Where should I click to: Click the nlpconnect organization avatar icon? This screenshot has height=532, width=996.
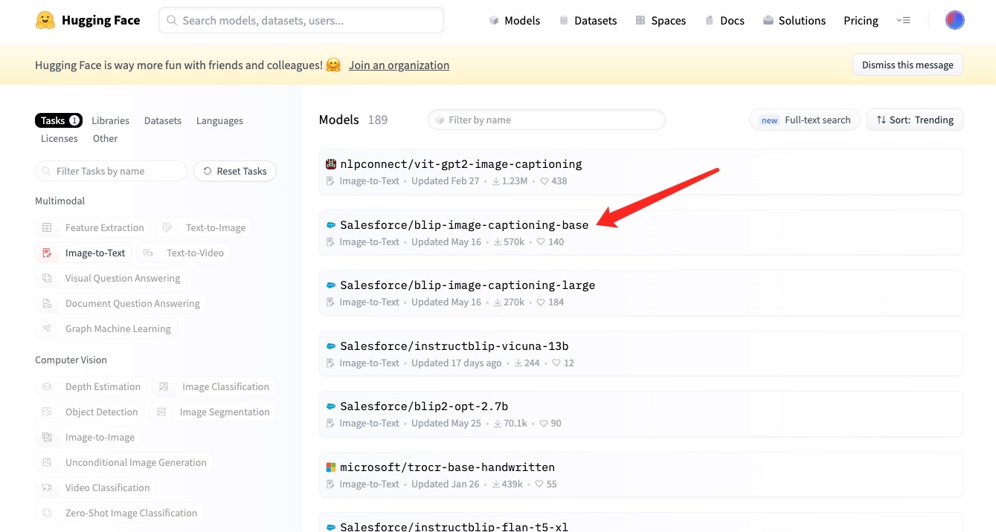point(331,163)
